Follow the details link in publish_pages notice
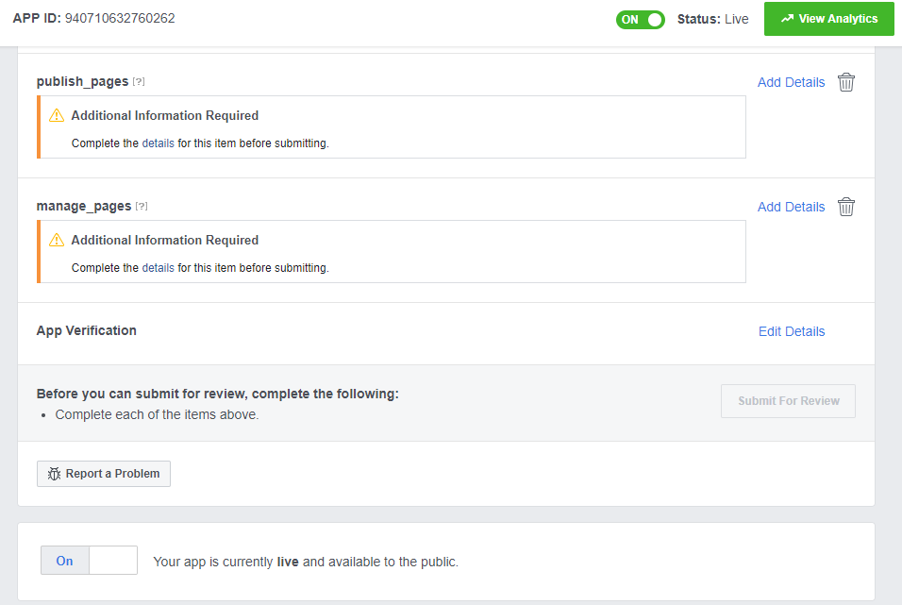Screen dimensions: 902x605 tap(159, 143)
